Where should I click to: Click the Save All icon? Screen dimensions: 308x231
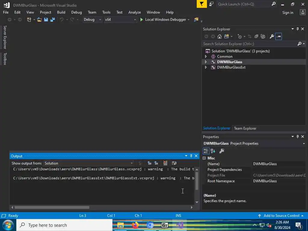[x=53, y=20]
